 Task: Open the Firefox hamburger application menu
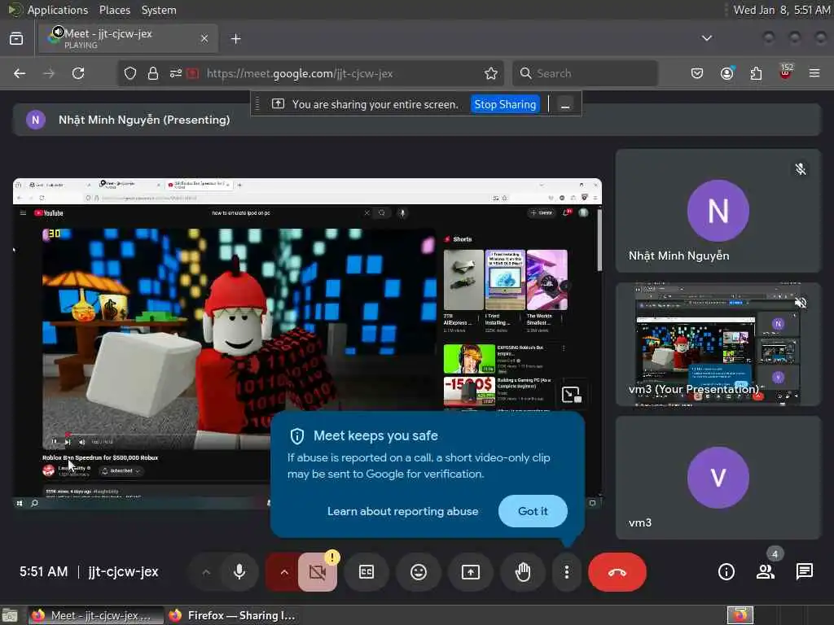(x=814, y=73)
